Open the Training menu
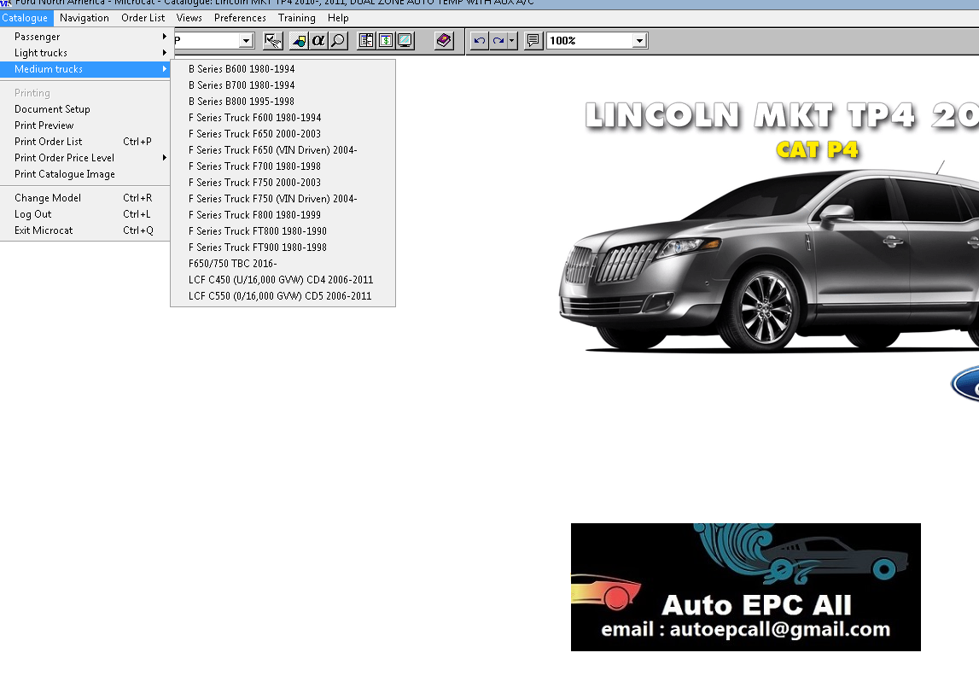The image size is (979, 676). tap(296, 18)
